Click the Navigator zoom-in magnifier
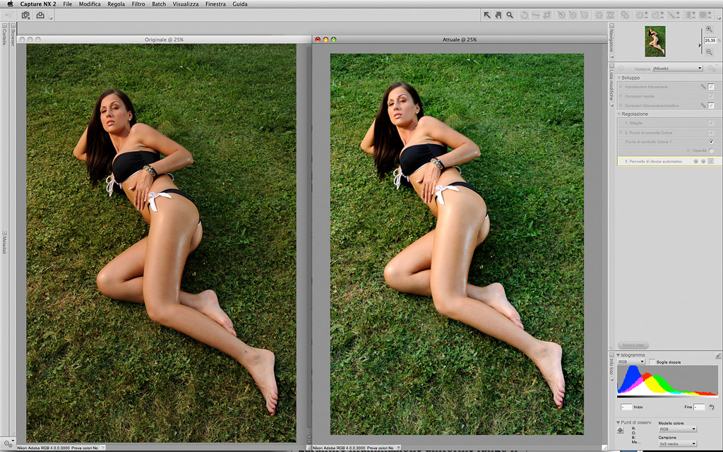Screen dimensions: 723x452 709,29
